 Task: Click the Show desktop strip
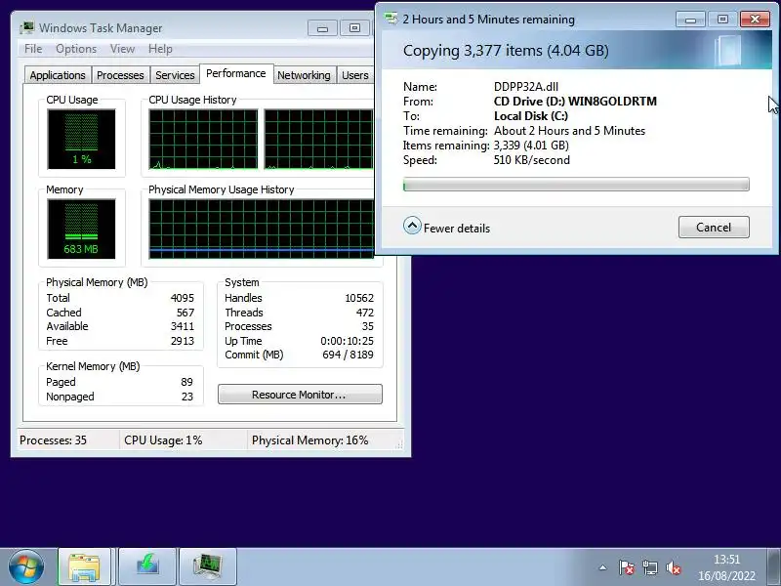[774, 566]
